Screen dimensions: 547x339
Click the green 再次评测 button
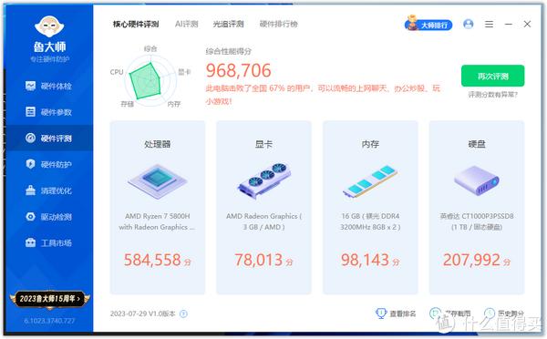[x=492, y=76]
